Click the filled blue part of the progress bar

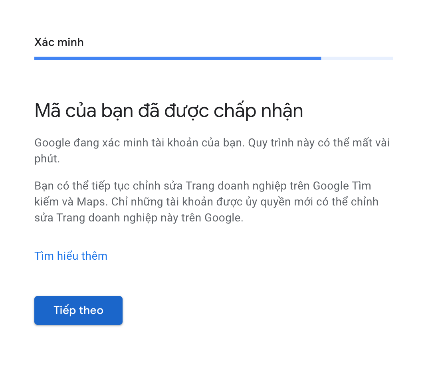click(x=178, y=58)
